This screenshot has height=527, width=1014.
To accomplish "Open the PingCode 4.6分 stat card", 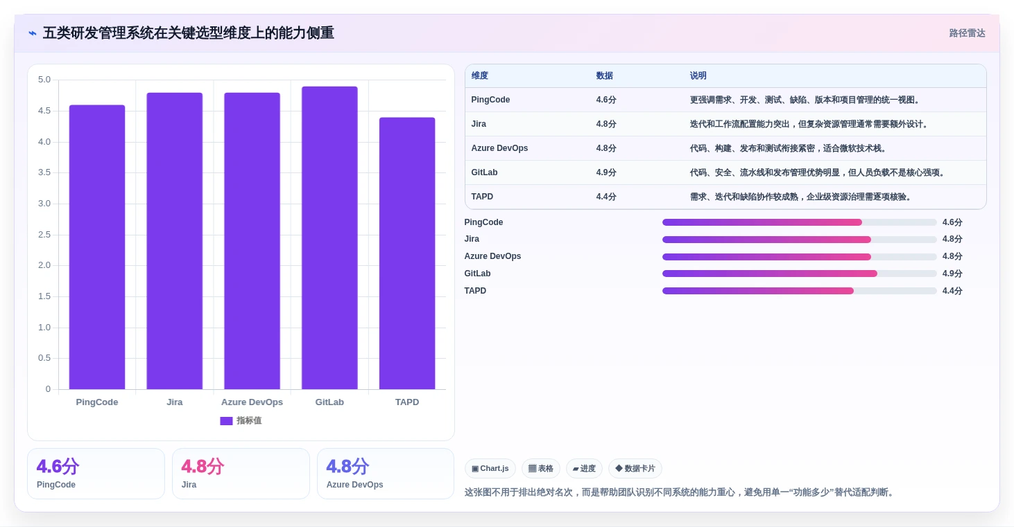I will tap(96, 474).
